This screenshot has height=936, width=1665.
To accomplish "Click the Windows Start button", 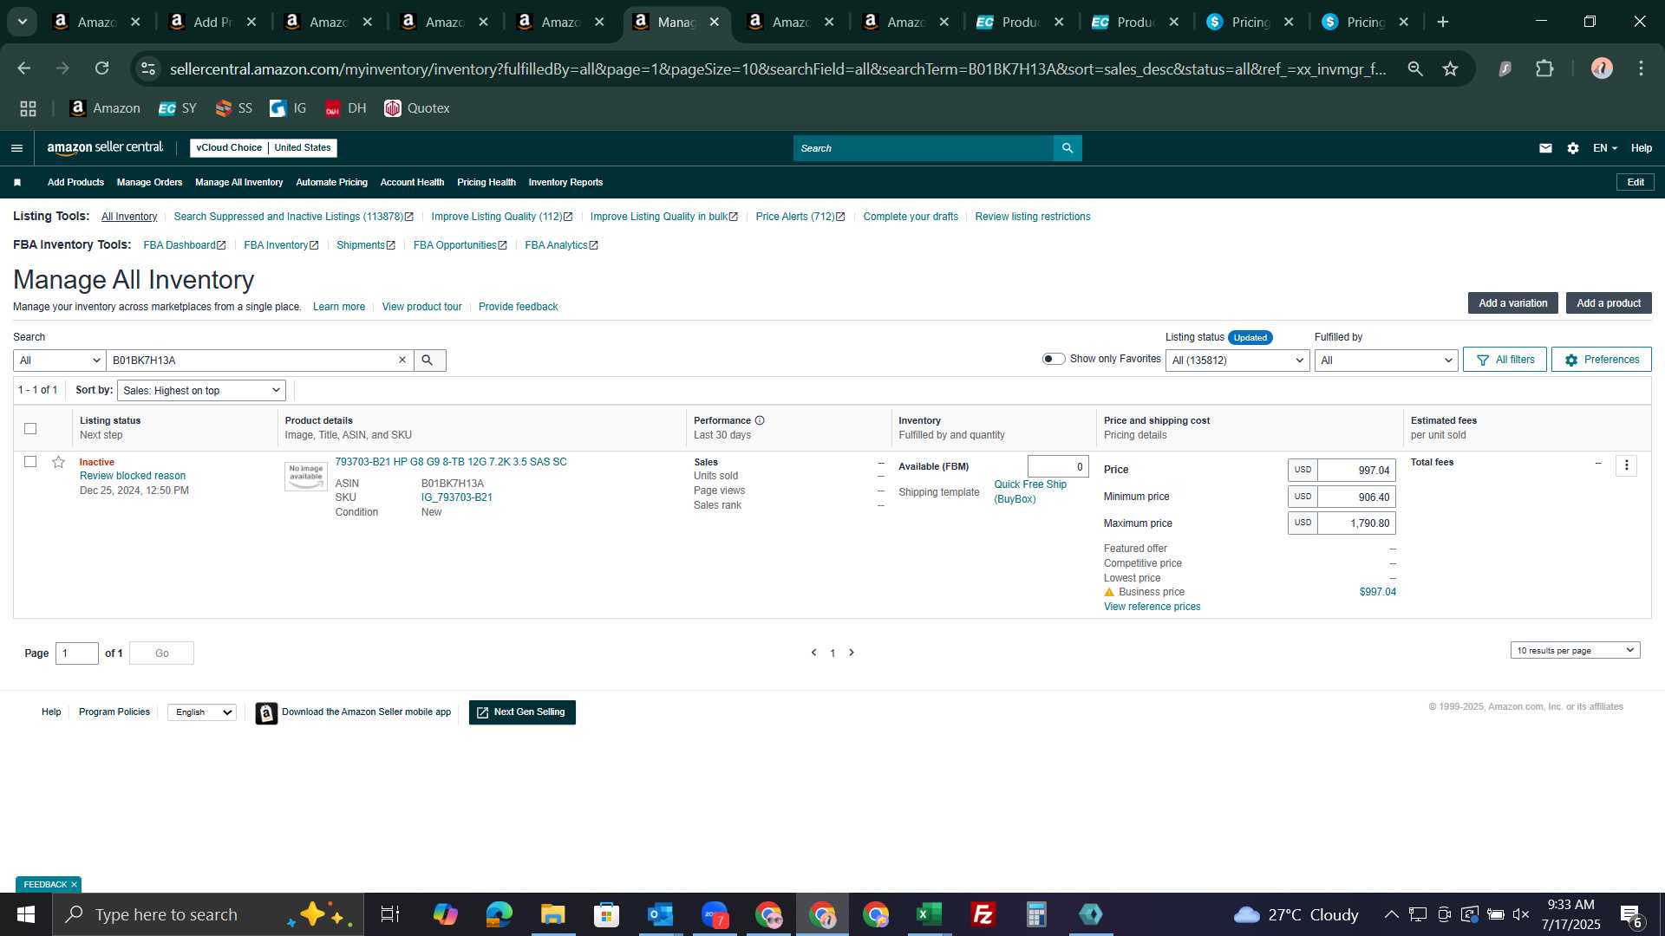I will (x=25, y=914).
